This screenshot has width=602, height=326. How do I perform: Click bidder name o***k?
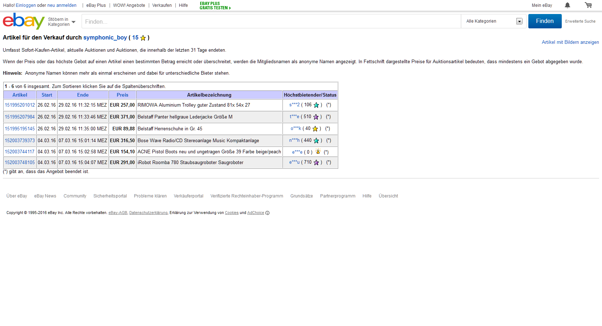(x=296, y=129)
